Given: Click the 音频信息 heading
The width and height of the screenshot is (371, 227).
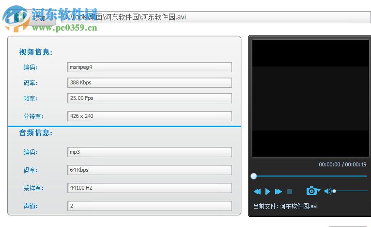Looking at the screenshot, I should (36, 132).
